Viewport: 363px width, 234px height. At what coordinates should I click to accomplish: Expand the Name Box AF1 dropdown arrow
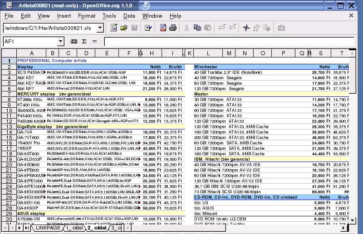pos(60,41)
